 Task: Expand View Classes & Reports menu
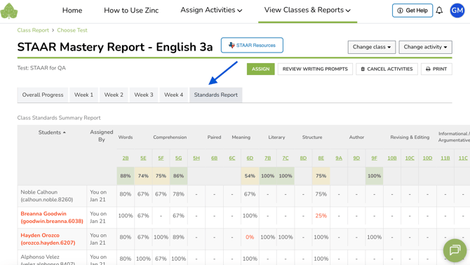click(x=307, y=11)
